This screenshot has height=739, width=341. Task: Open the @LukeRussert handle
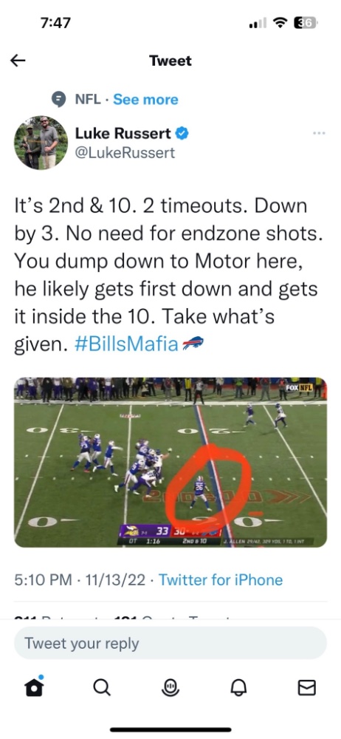[x=125, y=153]
